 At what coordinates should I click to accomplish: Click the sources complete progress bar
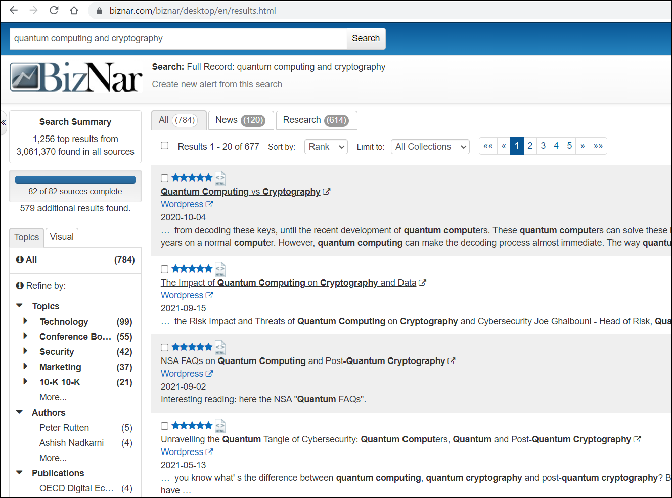click(75, 179)
